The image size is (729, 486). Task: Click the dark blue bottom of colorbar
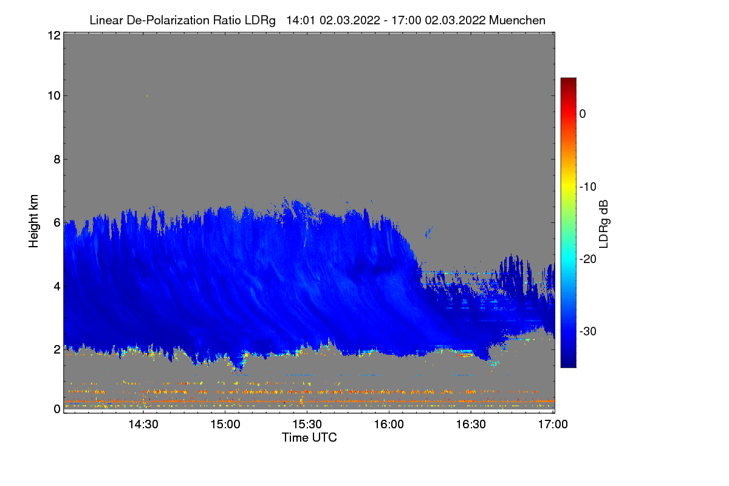pyautogui.click(x=568, y=362)
